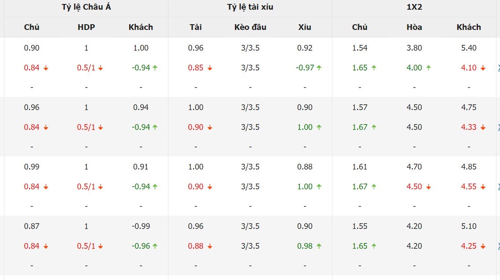This screenshot has height=280, width=500.
Task: Click the green up arrow next to -0.97
Action: pyautogui.click(x=319, y=68)
